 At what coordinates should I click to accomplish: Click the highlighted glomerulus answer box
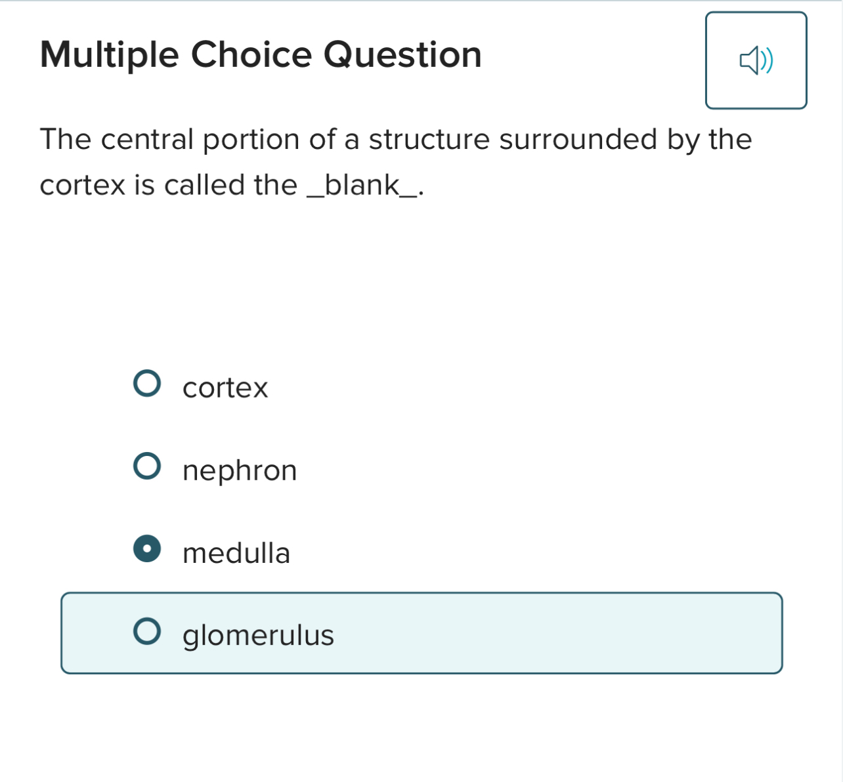click(x=421, y=632)
